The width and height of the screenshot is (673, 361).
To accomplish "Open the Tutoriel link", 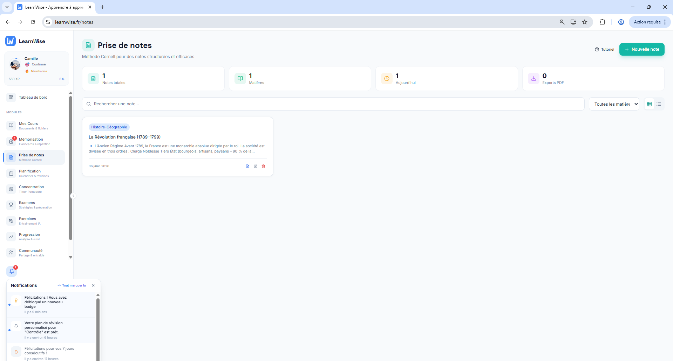I will coord(605,49).
